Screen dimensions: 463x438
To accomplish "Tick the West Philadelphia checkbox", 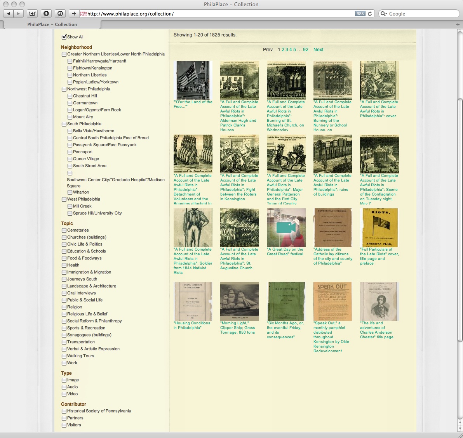I will [64, 199].
